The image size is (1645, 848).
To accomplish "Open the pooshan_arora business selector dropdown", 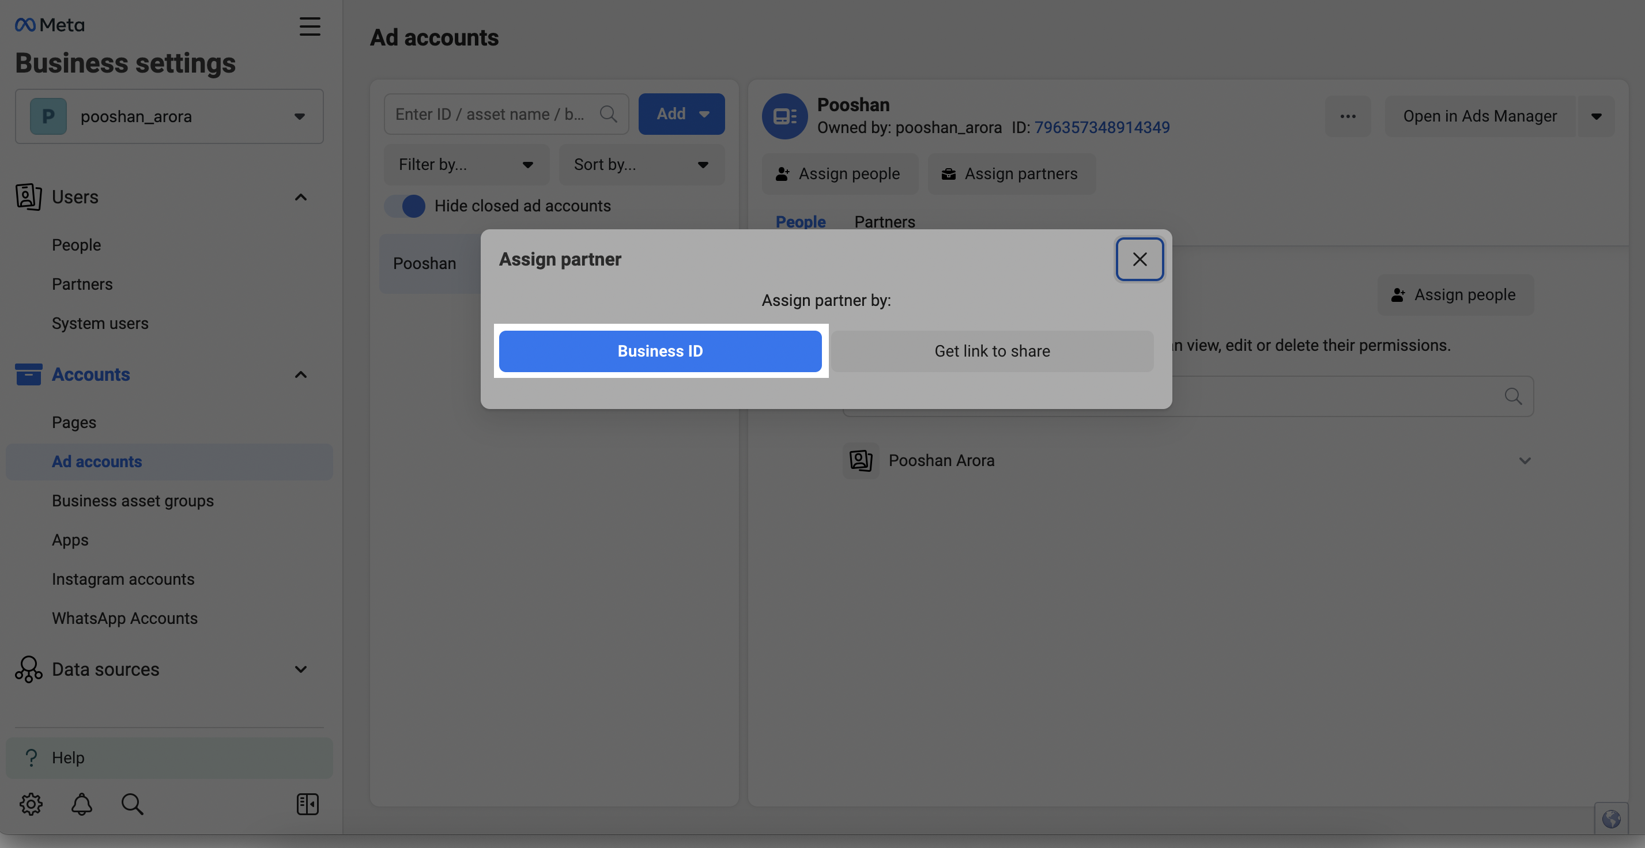I will (x=169, y=116).
